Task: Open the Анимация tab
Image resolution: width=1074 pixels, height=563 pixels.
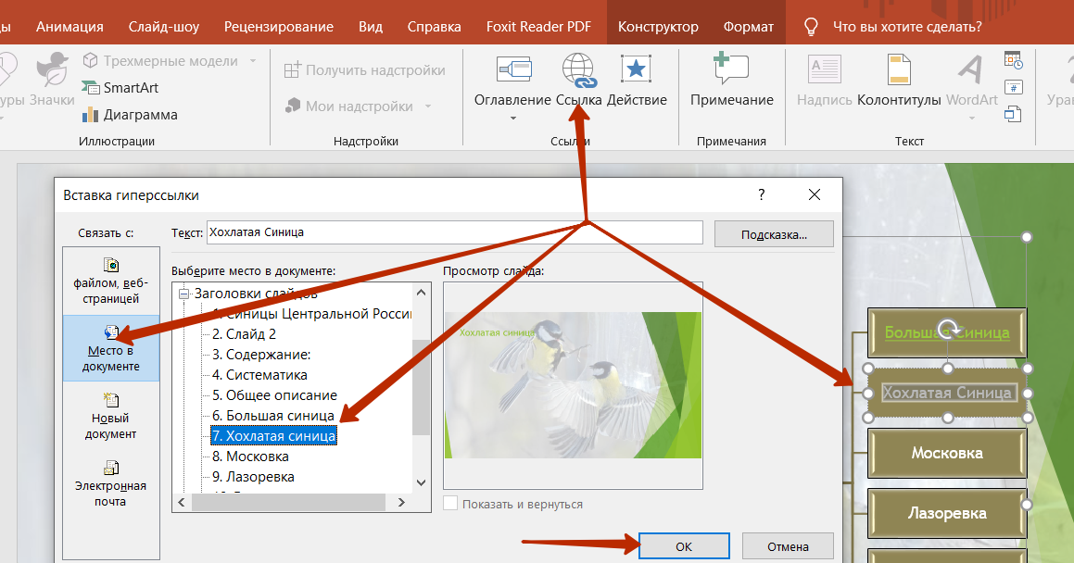Action: [69, 27]
